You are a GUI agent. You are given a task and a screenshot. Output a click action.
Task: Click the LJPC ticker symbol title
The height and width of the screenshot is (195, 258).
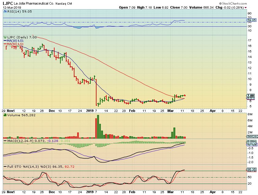pos(8,3)
